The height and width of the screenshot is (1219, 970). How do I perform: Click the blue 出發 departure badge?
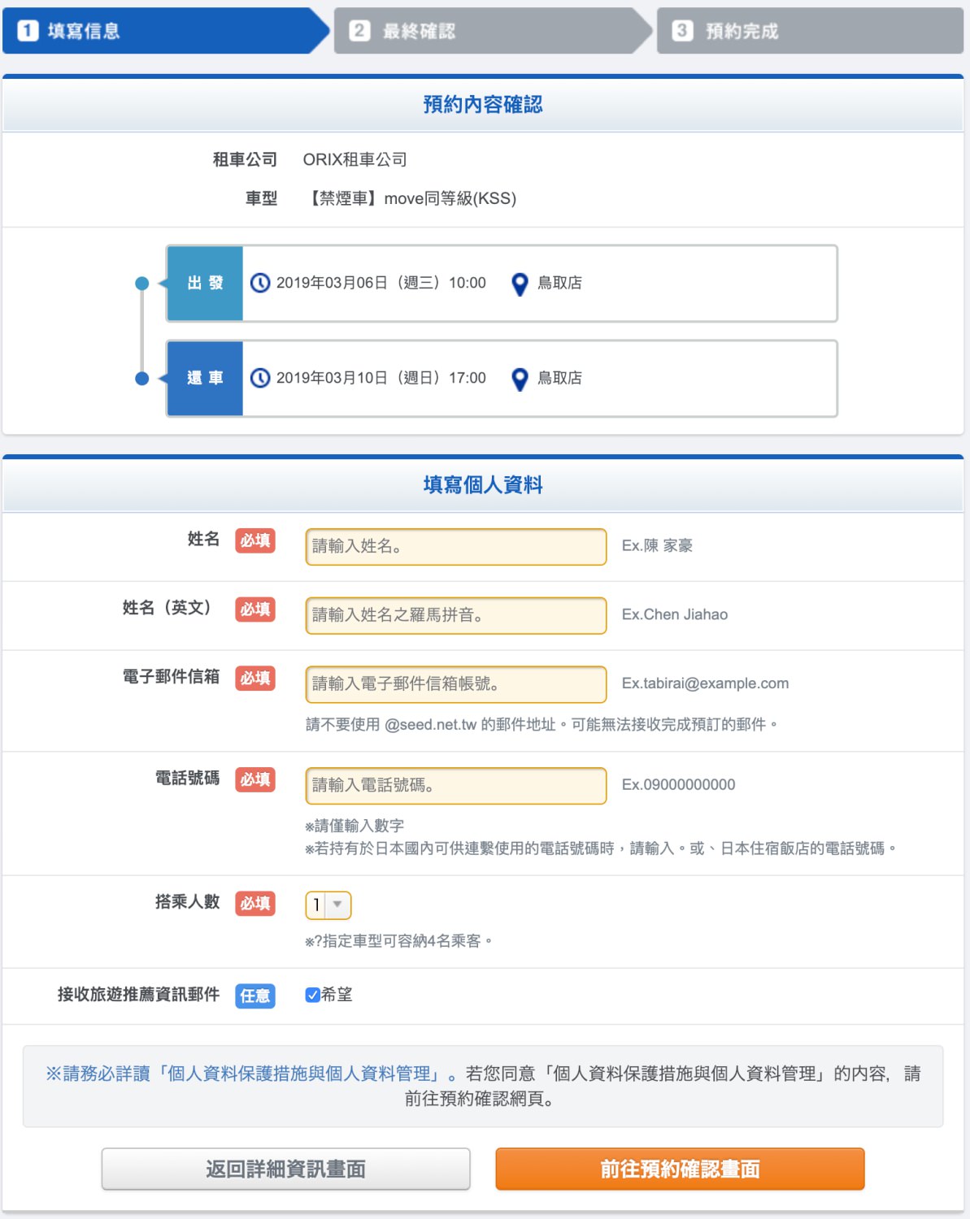[205, 283]
